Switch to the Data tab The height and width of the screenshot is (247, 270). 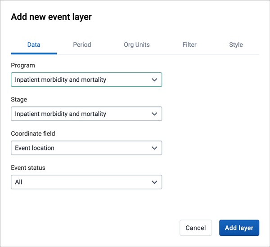(x=34, y=45)
